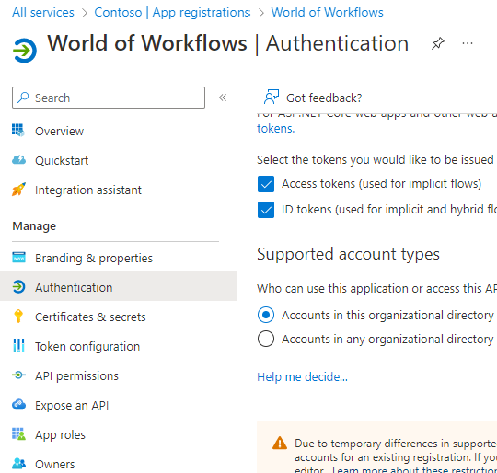Click the App roles icon

coord(18,434)
